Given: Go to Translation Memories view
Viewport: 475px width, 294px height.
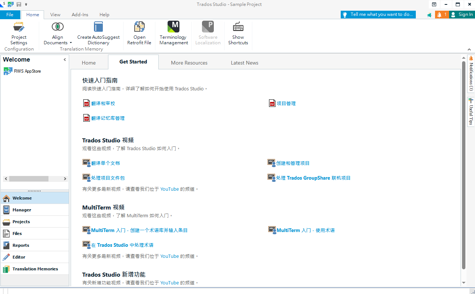Looking at the screenshot, I should pyautogui.click(x=35, y=269).
